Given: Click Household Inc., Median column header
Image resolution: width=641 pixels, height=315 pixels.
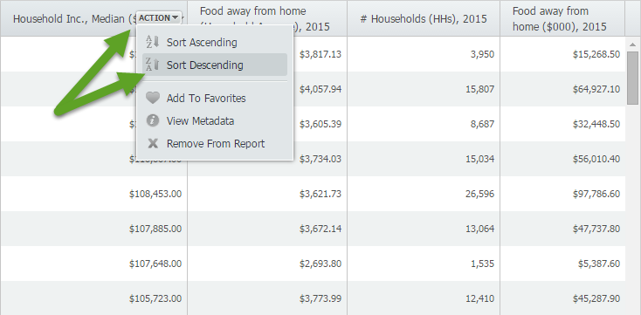Looking at the screenshot, I should (74, 18).
